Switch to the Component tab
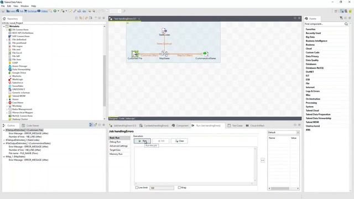Viewport: 354px width, 199px height. point(180,125)
